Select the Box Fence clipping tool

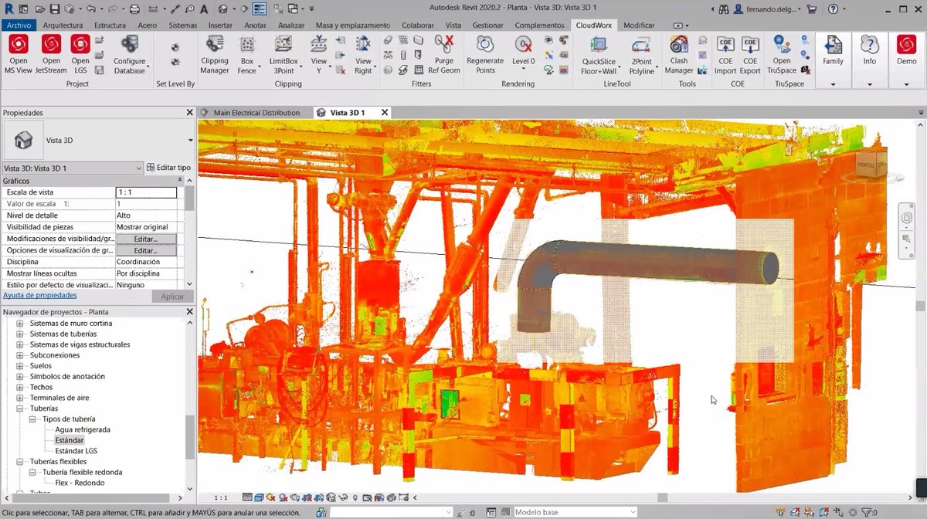point(246,54)
